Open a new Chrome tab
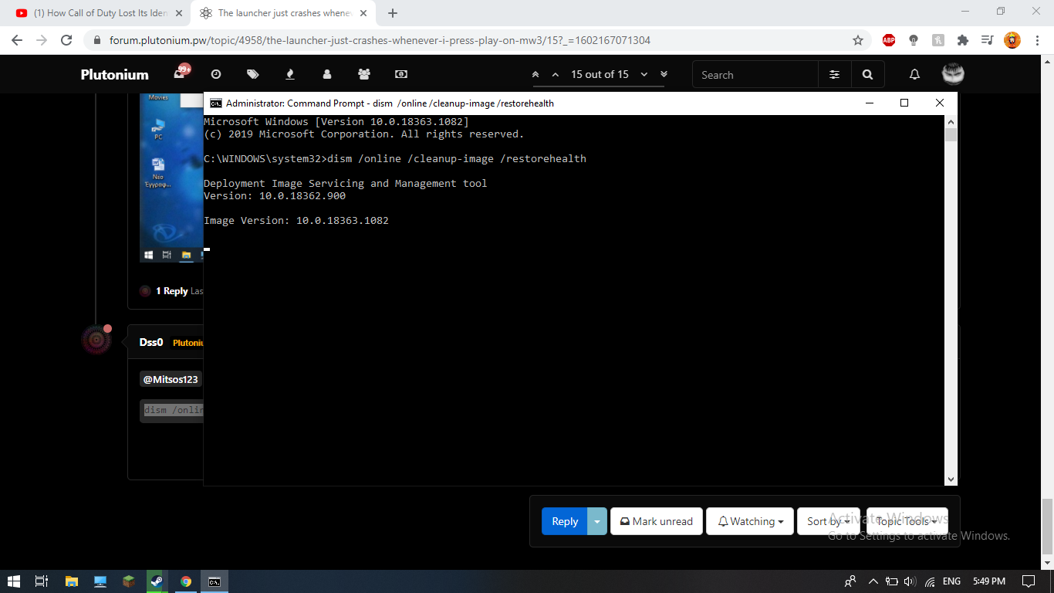 pyautogui.click(x=393, y=13)
